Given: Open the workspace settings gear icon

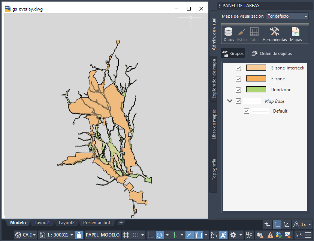Looking at the screenshot, I should coord(233,235).
